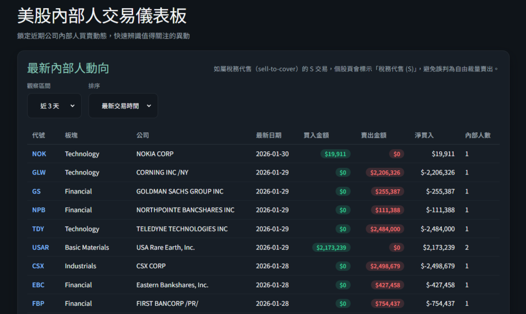Click the NPB ticker link
The image size is (526, 314).
pos(39,210)
